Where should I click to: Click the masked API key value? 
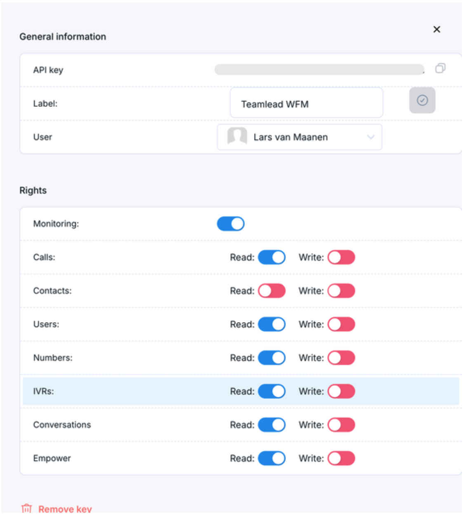pyautogui.click(x=319, y=69)
